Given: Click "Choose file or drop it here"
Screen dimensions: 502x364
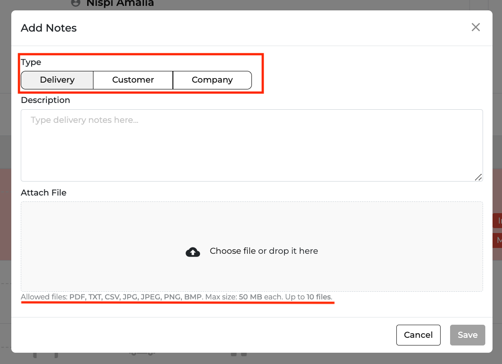Looking at the screenshot, I should coord(264,251).
